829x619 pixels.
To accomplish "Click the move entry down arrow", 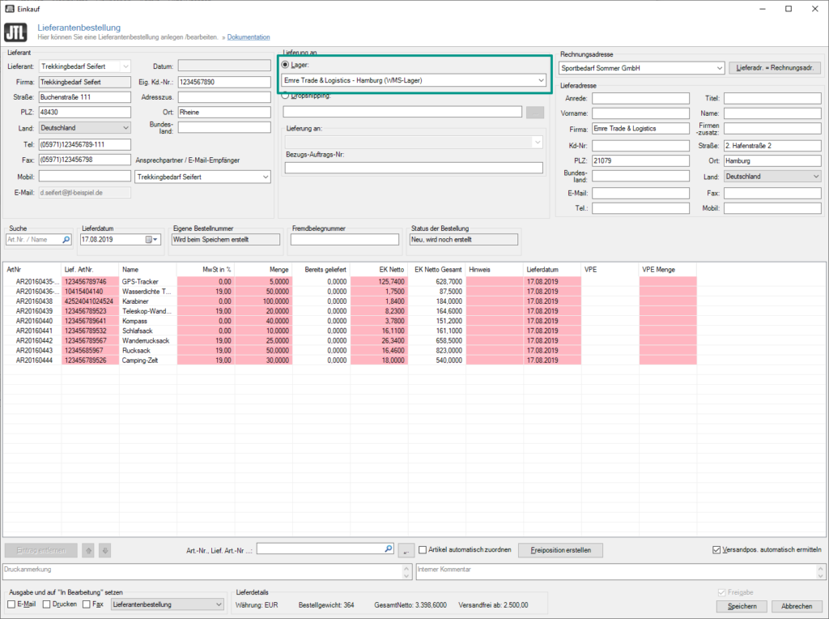I will [104, 550].
